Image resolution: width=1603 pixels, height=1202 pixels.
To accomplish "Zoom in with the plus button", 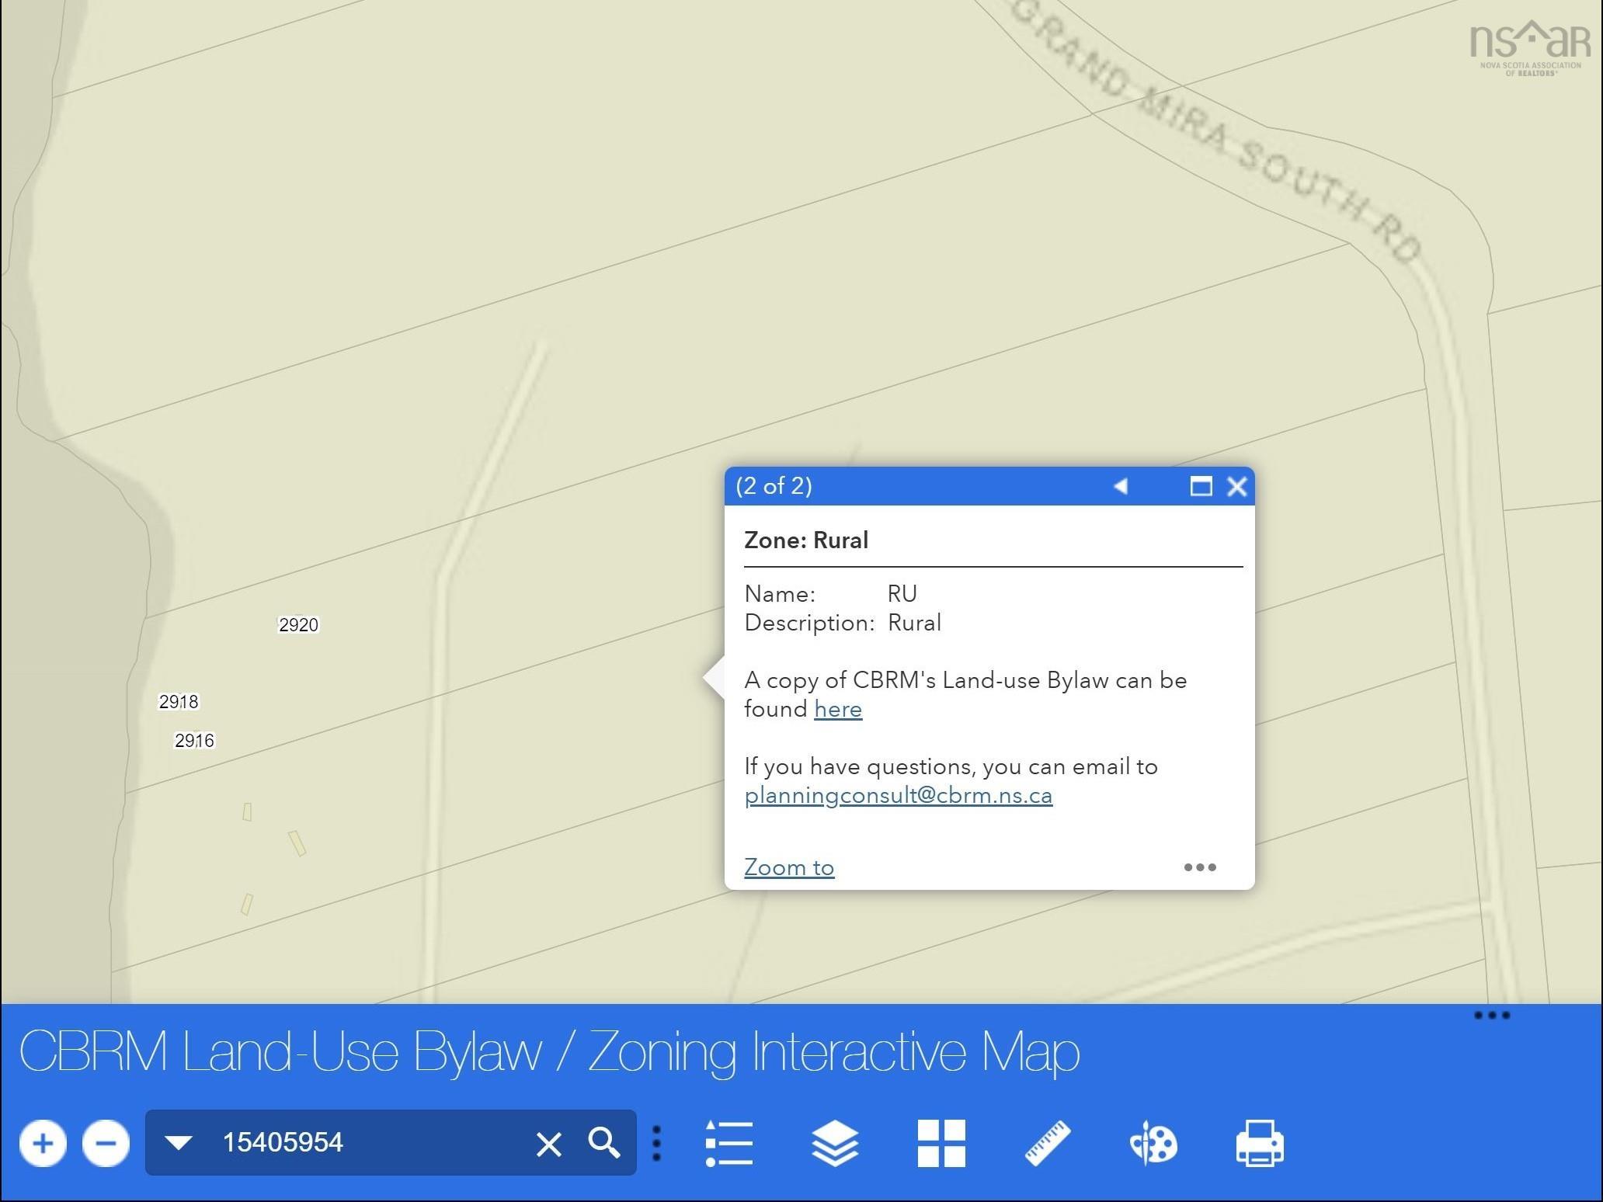I will pyautogui.click(x=43, y=1143).
